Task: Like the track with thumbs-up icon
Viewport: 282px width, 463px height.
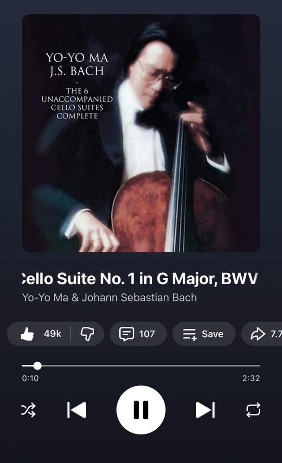Action: [27, 334]
